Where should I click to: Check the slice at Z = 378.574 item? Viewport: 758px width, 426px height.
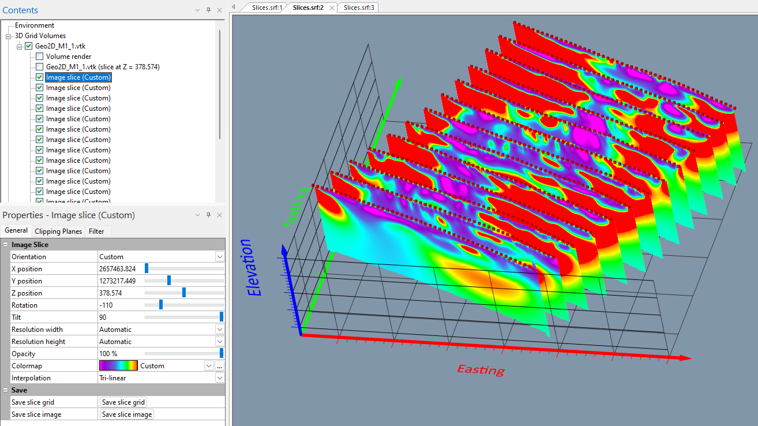(39, 67)
